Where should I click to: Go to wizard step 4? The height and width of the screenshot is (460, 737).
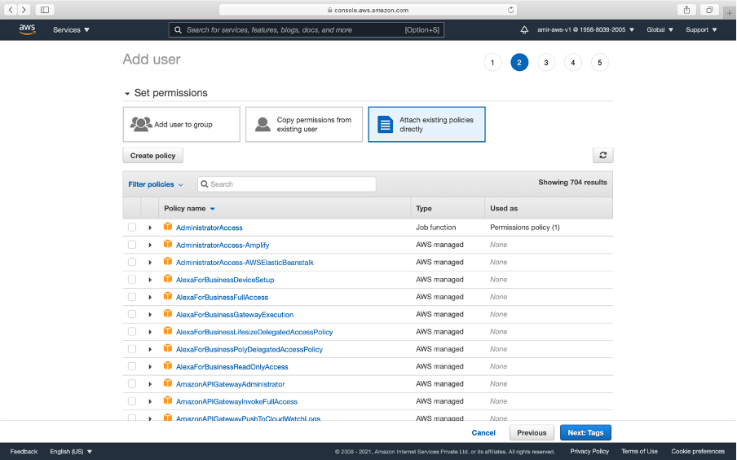(572, 63)
